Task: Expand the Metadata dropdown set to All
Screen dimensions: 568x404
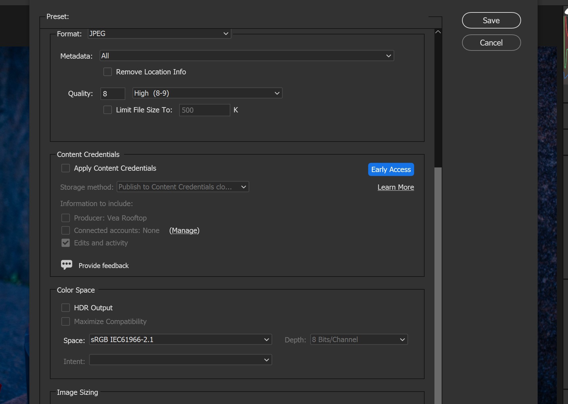Action: (246, 56)
